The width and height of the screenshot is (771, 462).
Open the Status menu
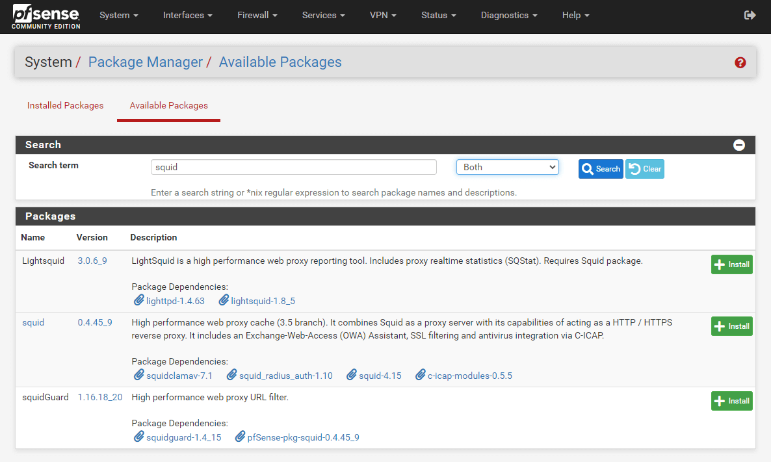pyautogui.click(x=439, y=15)
